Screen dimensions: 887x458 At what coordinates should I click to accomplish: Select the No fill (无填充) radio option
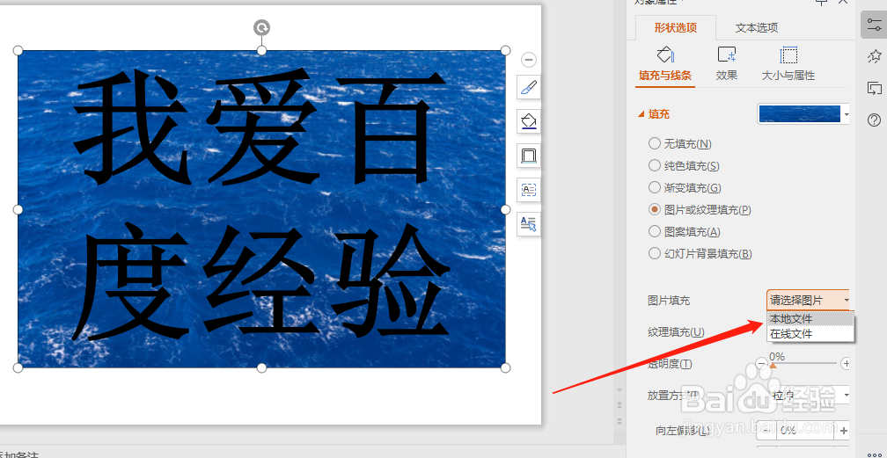tap(655, 143)
